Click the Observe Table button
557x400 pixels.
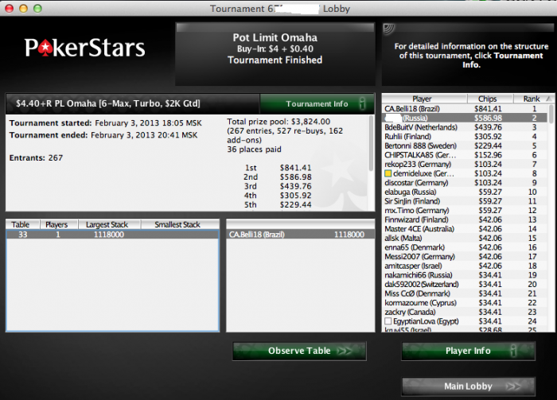299,351
